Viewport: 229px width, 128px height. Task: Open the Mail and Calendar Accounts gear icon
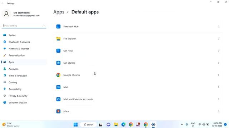pyautogui.click(x=58, y=99)
